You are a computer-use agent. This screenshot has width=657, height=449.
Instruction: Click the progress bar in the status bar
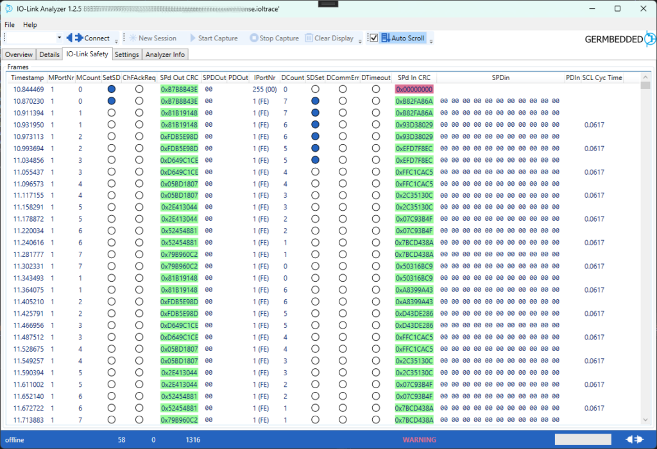(x=583, y=439)
